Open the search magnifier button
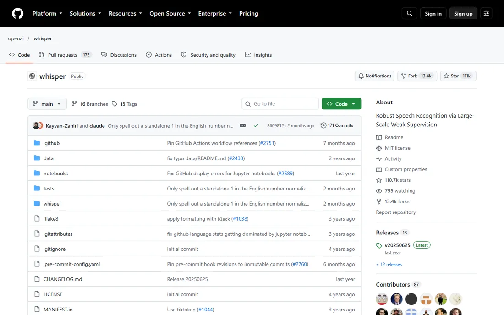Viewport: 504px width, 315px height. tap(410, 13)
